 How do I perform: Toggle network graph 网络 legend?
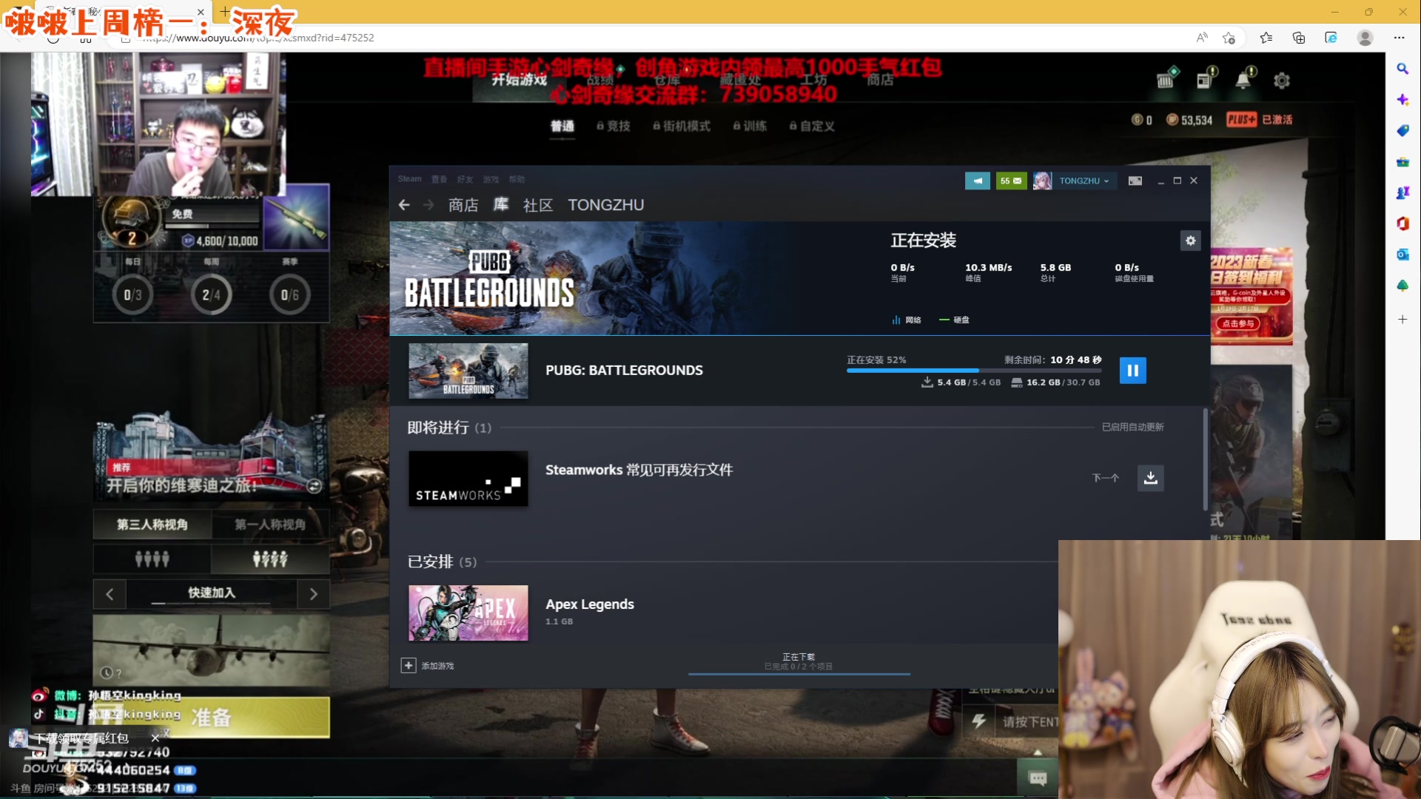pyautogui.click(x=907, y=320)
